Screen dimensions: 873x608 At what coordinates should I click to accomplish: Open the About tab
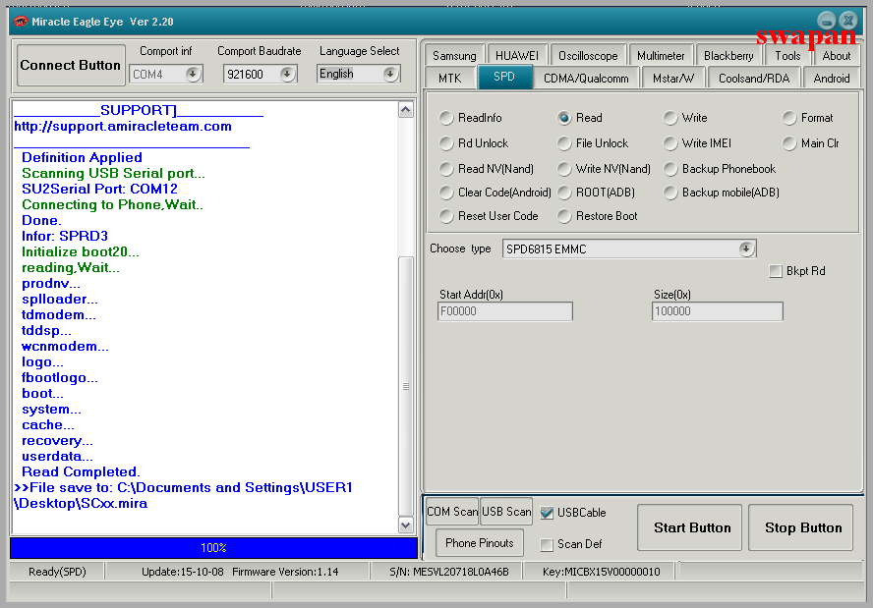pyautogui.click(x=837, y=56)
